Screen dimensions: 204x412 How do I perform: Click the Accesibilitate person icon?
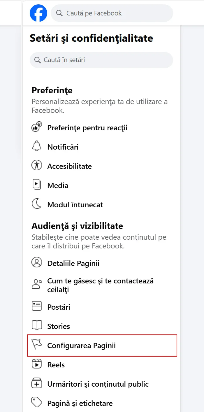click(x=37, y=166)
